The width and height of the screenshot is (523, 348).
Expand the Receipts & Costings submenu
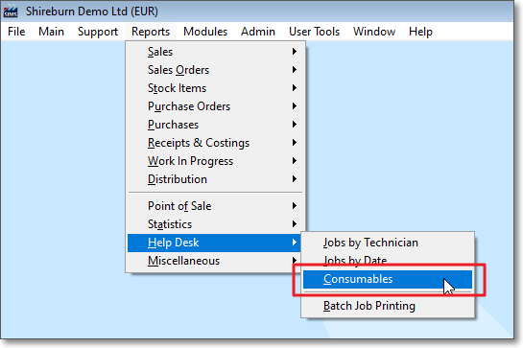(x=215, y=143)
